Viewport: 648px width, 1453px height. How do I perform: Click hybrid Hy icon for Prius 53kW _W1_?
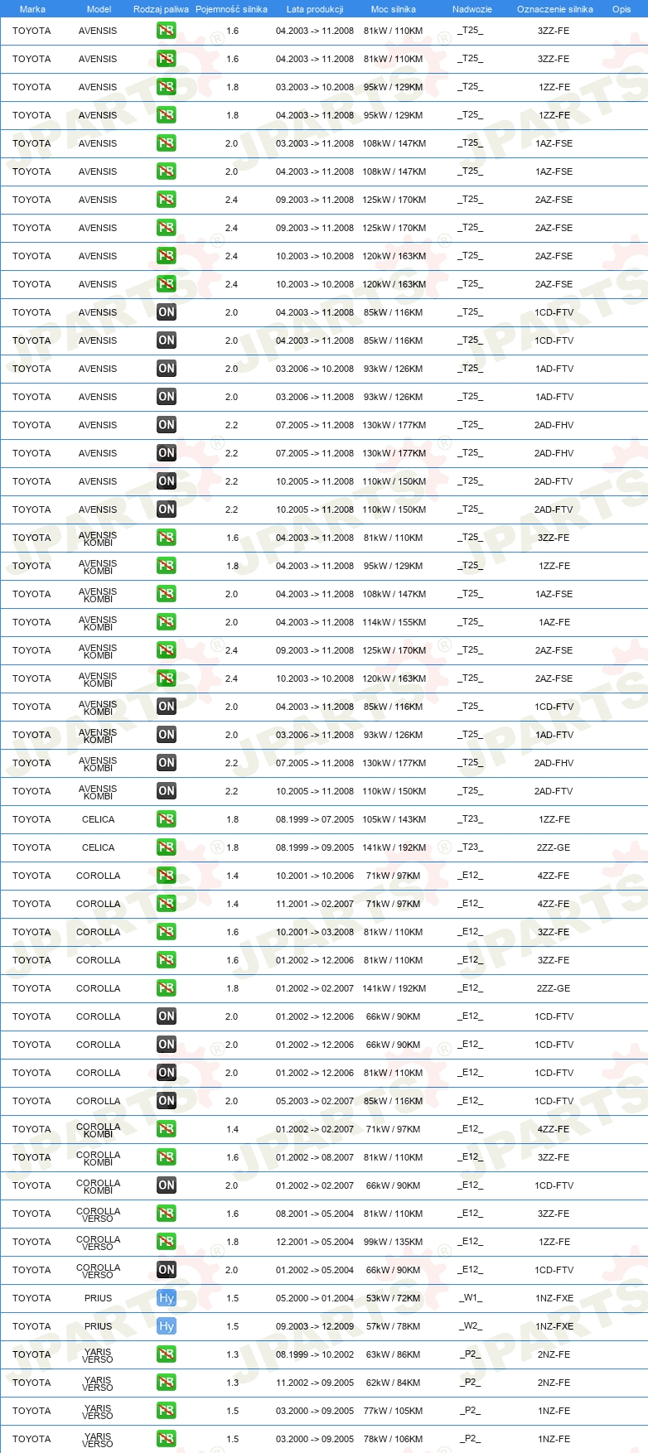point(166,1298)
